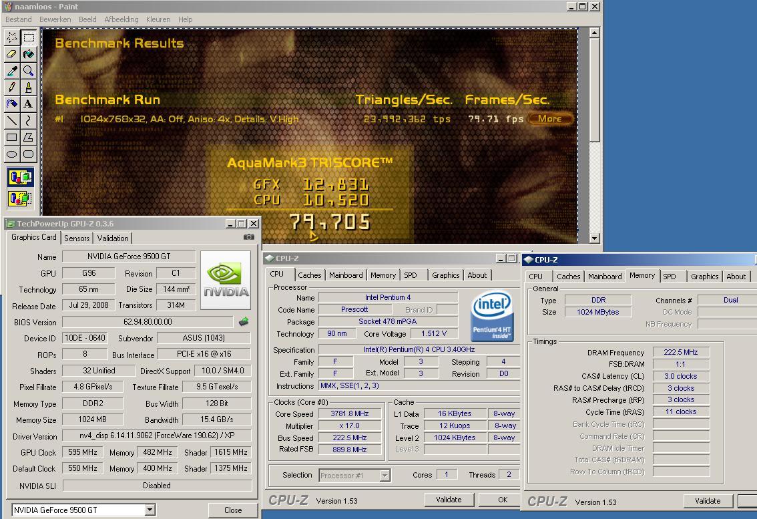
Task: Select the Text tool in Paint
Action: click(x=29, y=104)
